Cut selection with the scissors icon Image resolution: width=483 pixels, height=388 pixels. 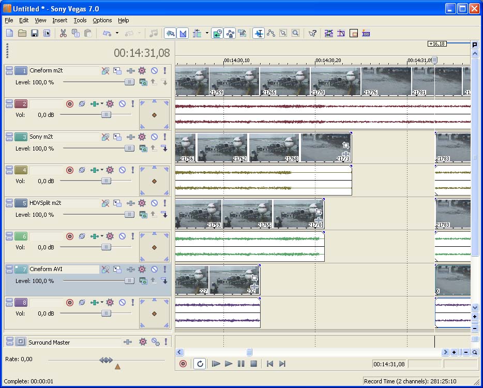[x=63, y=33]
